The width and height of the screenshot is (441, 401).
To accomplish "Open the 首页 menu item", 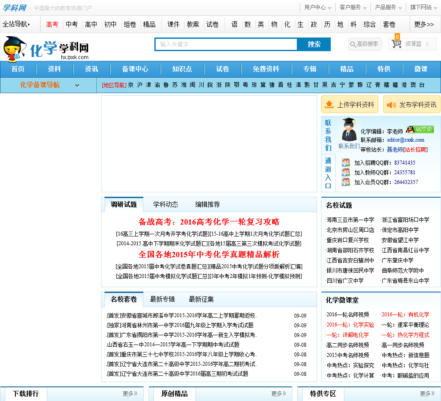I will (18, 69).
